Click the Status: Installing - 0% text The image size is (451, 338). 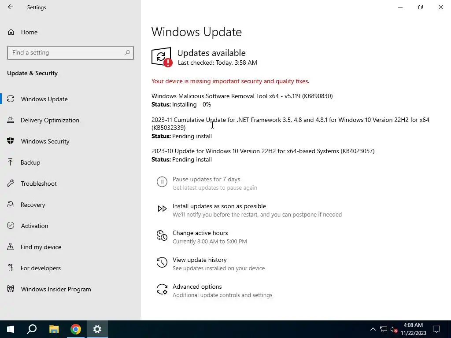tap(181, 104)
